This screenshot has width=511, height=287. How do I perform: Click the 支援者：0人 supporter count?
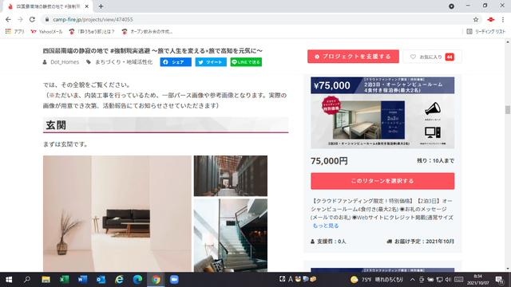pos(328,242)
